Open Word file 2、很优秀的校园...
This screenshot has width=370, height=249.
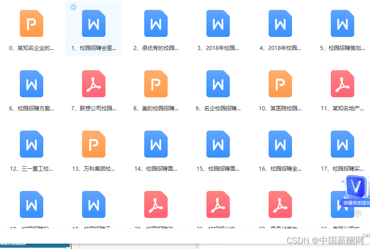click(156, 23)
